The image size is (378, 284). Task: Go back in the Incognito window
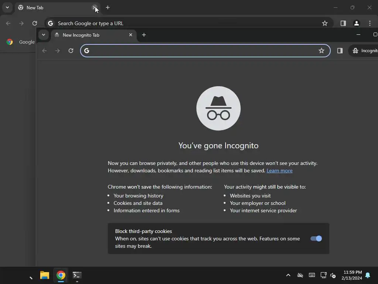(44, 50)
